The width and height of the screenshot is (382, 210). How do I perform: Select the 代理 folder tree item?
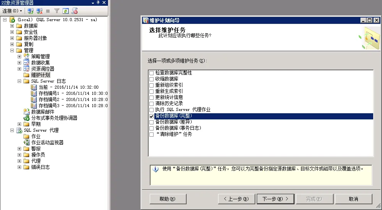tap(36, 161)
